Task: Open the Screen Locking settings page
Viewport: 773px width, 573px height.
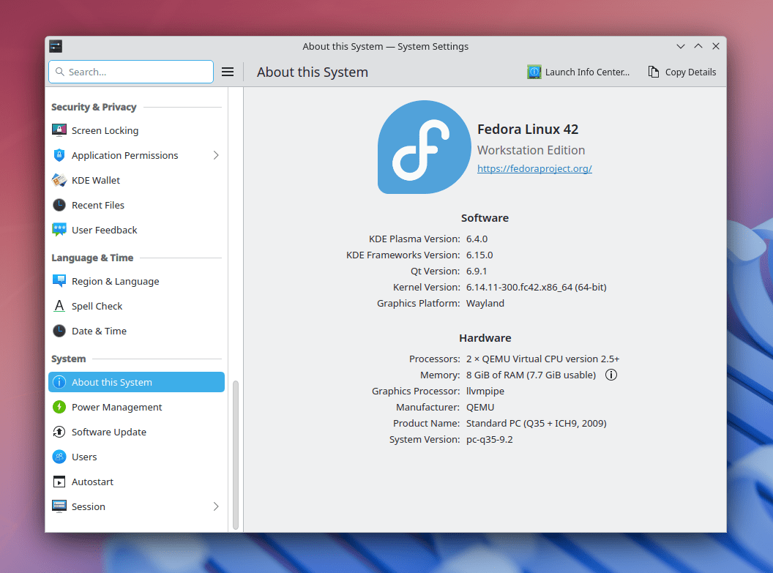Action: tap(137, 130)
